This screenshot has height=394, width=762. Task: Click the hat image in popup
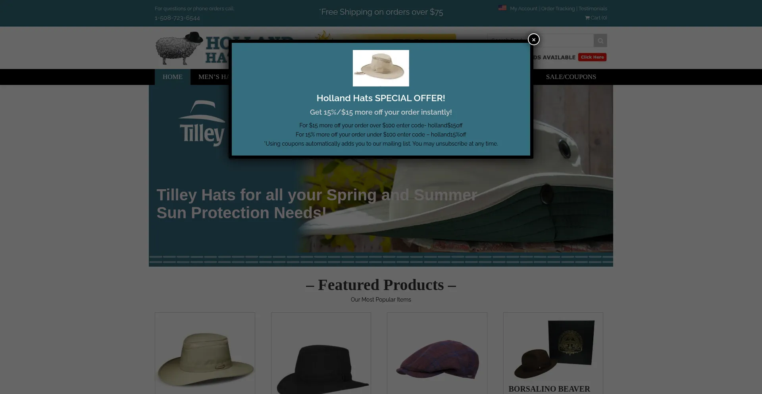coord(381,68)
